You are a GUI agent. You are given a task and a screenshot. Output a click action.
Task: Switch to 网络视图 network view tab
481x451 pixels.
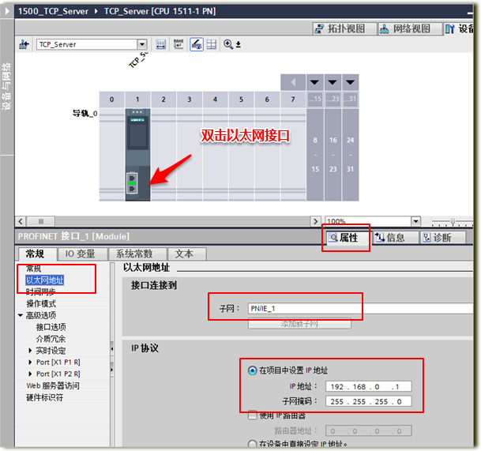(x=410, y=29)
